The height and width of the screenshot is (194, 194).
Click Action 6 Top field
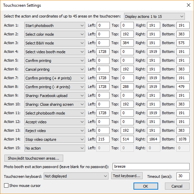point(127,69)
